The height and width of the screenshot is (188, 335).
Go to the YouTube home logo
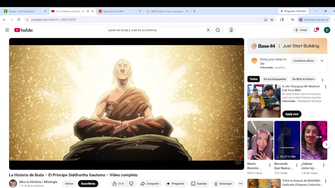click(24, 30)
